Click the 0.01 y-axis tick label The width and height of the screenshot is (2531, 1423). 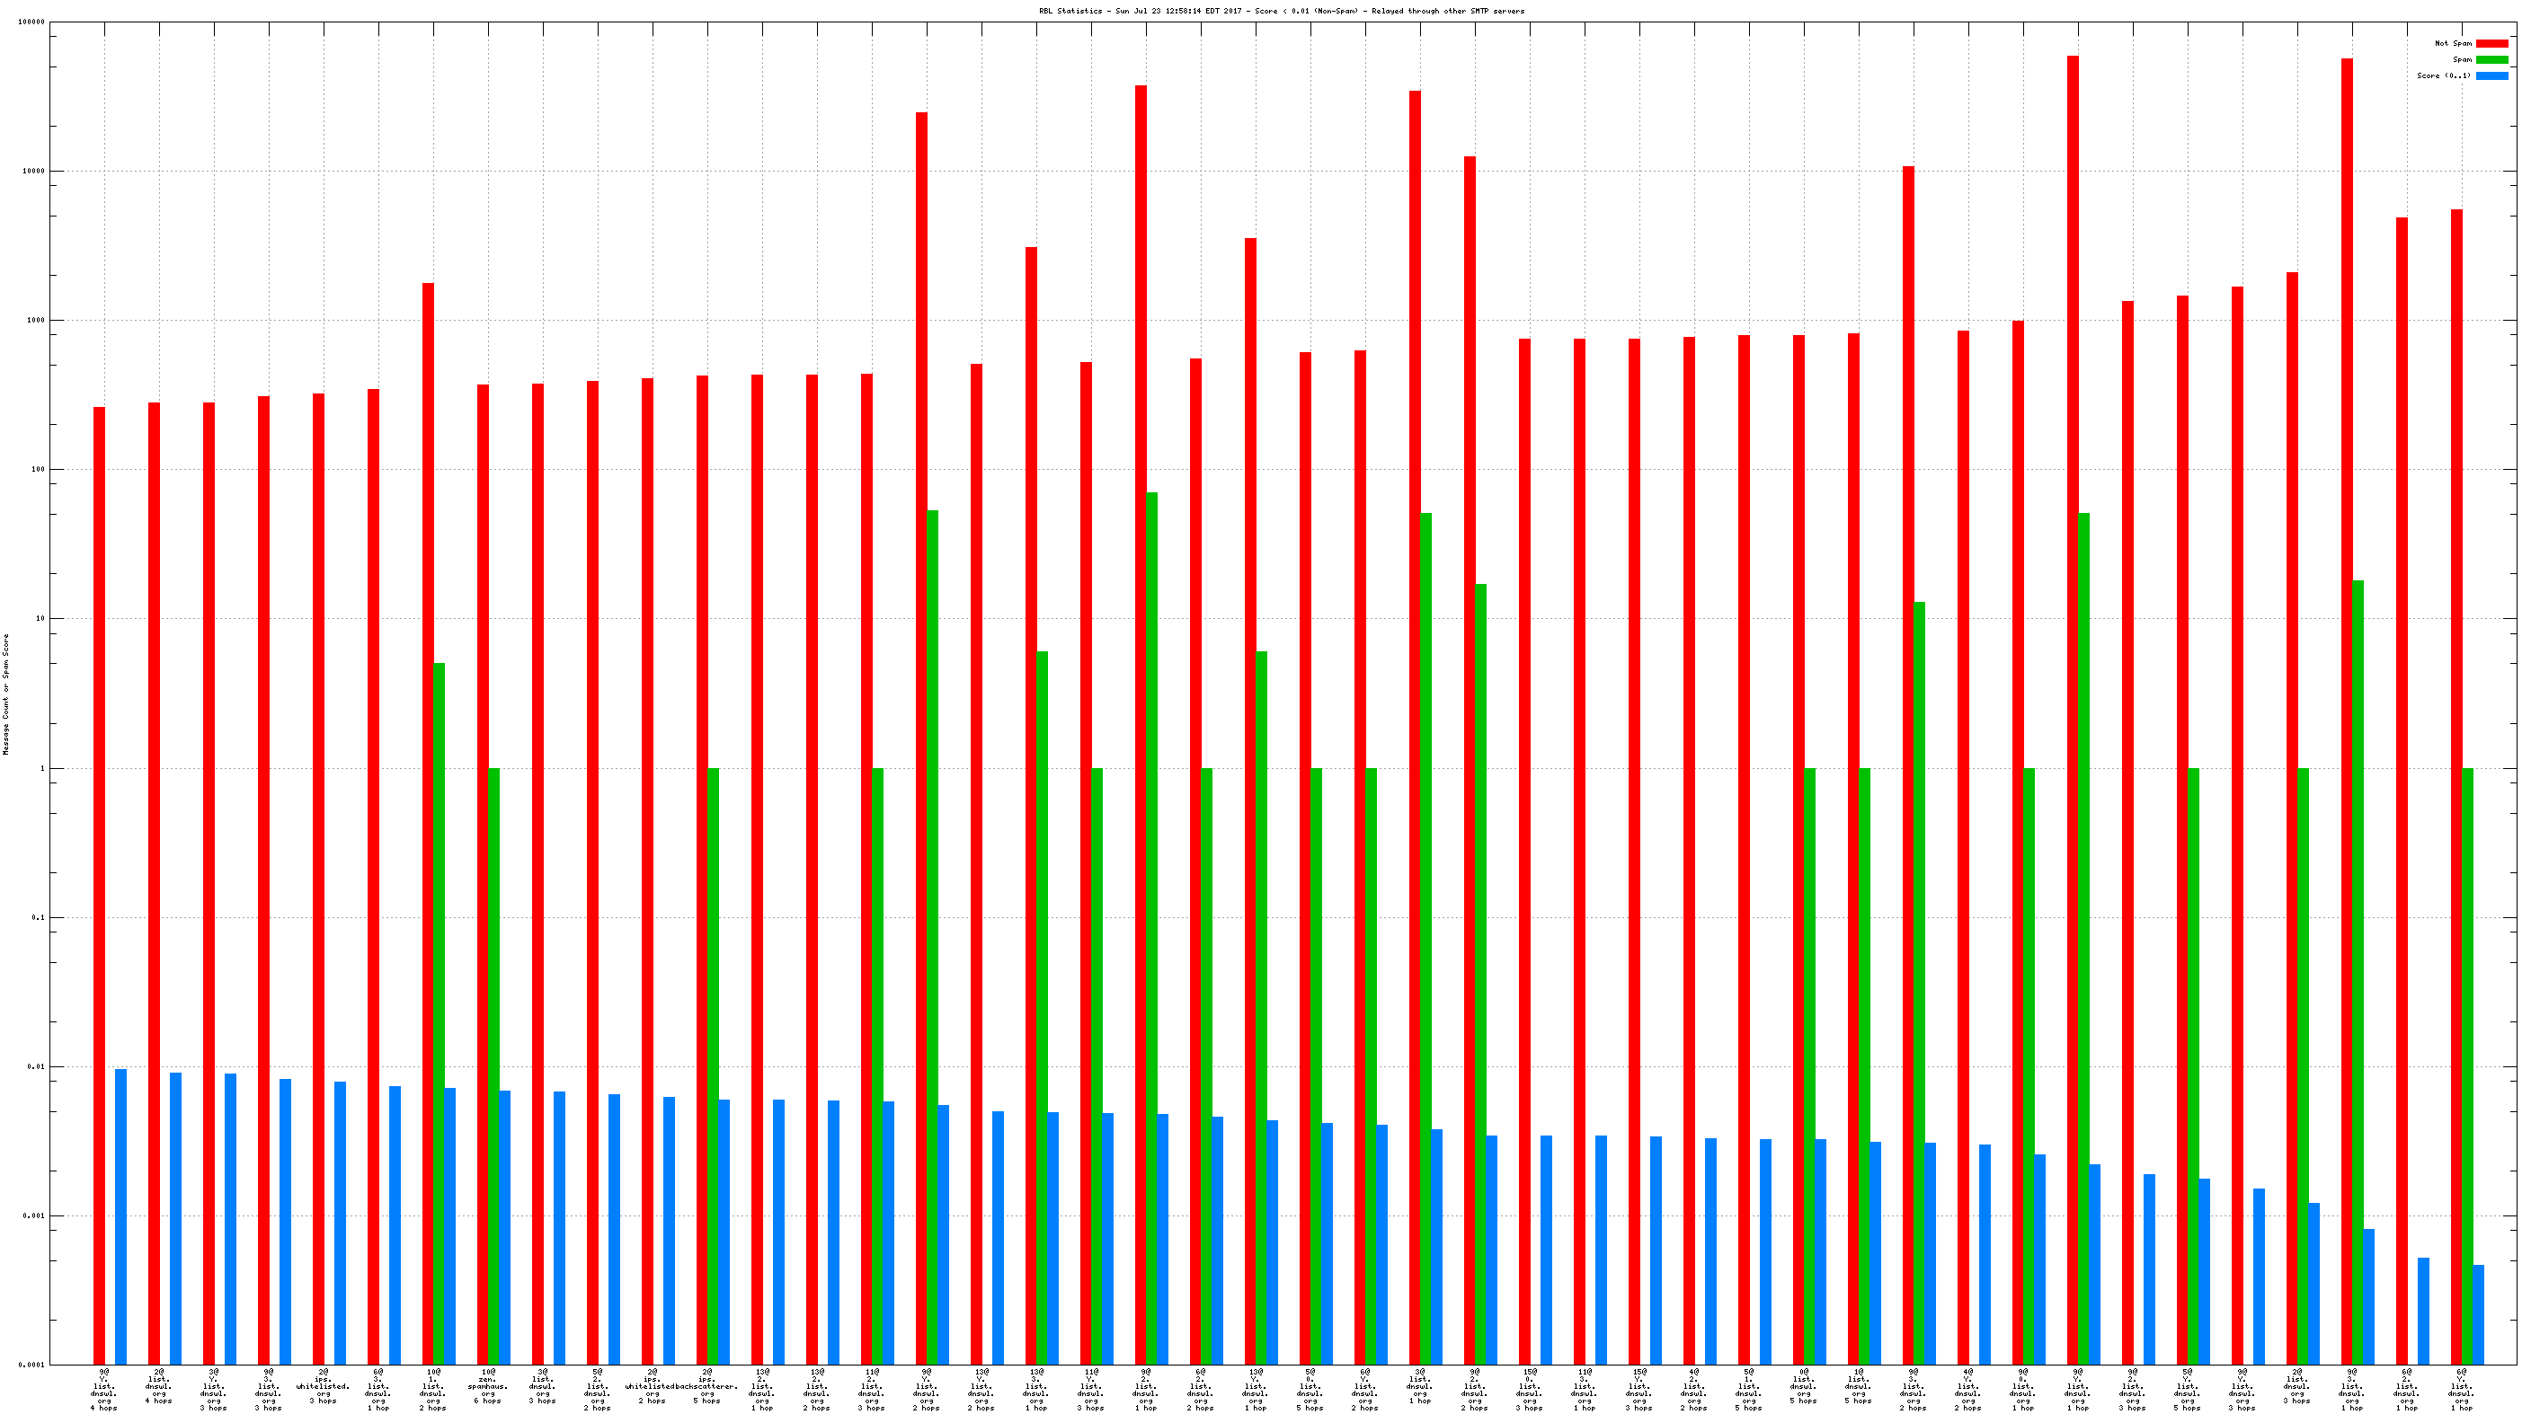[35, 1066]
